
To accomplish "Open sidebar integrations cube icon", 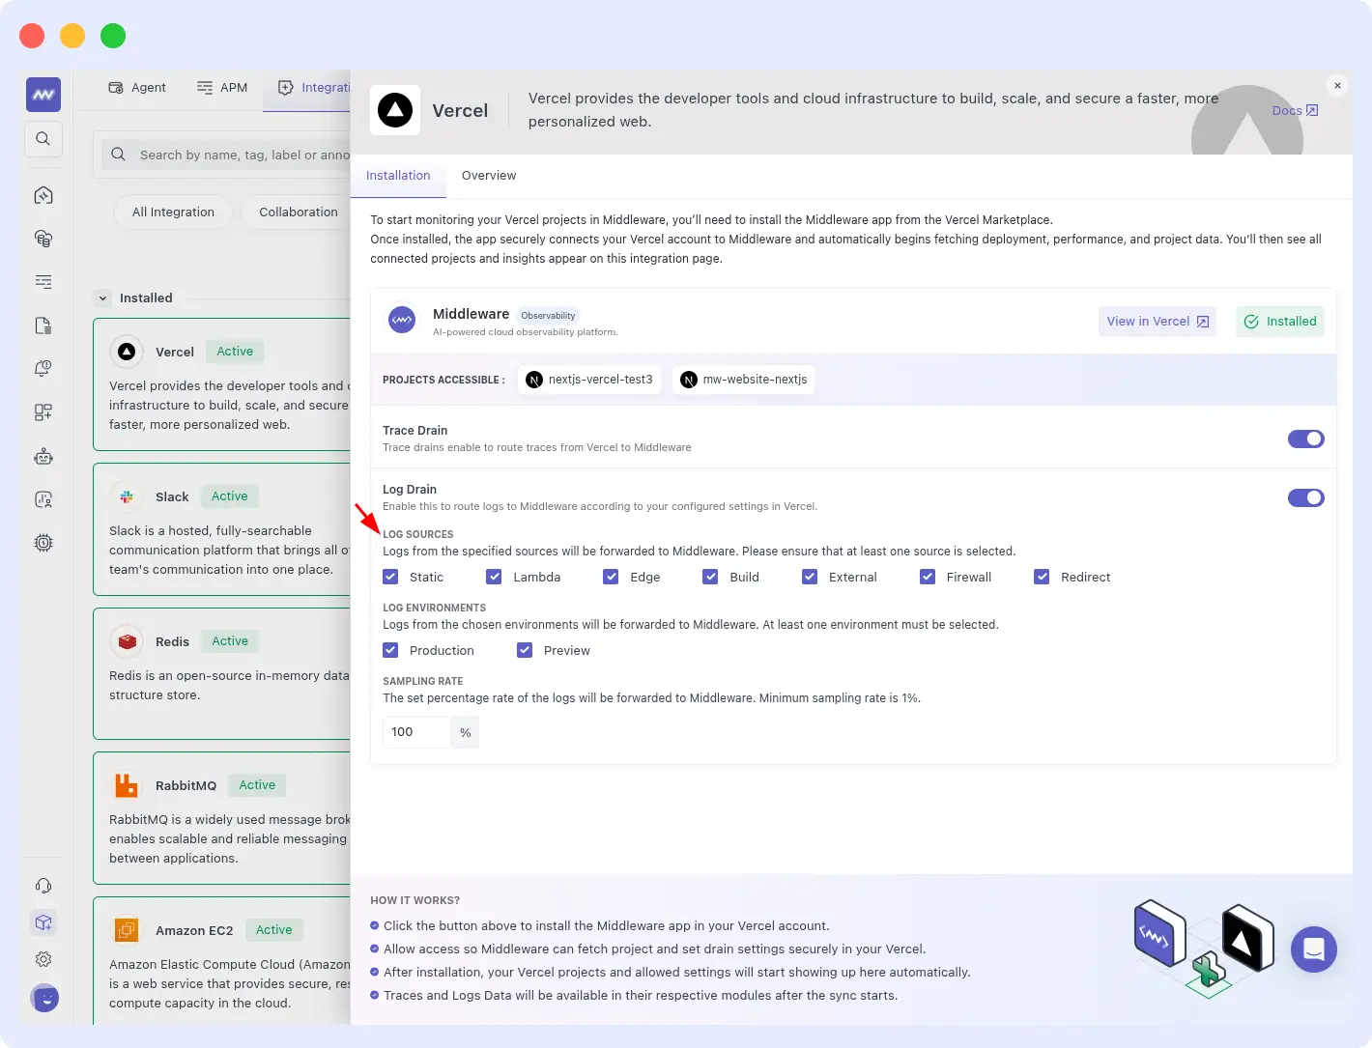I will (x=43, y=922).
